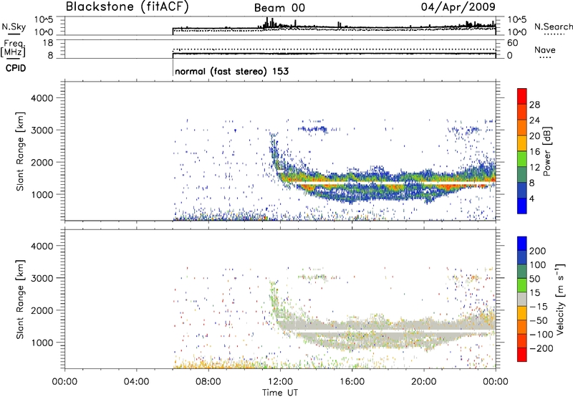
Task: Click the 'Nave' legend label
Action: [x=545, y=49]
